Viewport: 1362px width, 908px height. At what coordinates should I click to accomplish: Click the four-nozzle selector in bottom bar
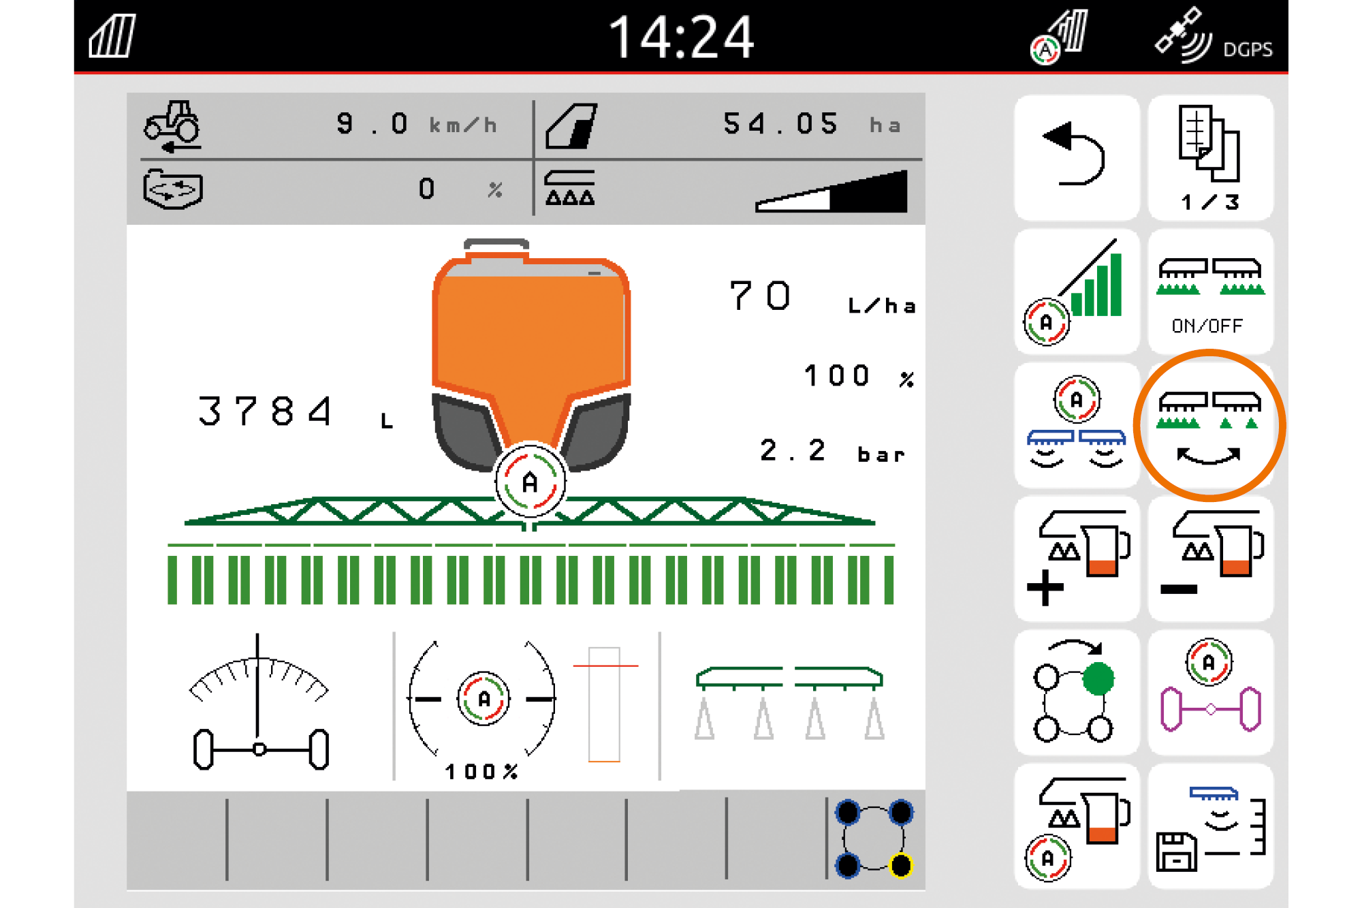click(x=874, y=839)
